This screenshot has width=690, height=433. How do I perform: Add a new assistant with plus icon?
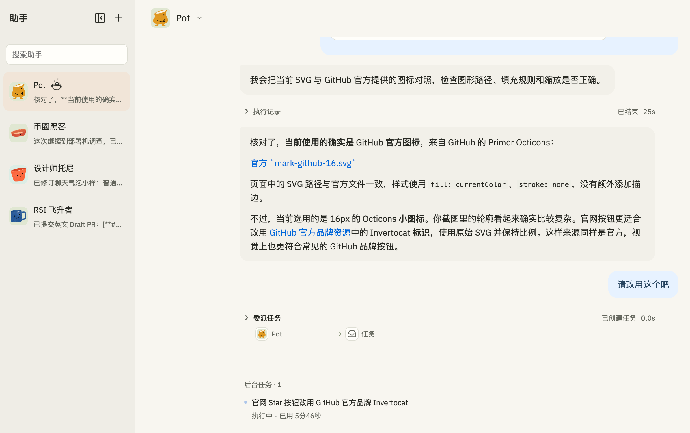click(118, 18)
